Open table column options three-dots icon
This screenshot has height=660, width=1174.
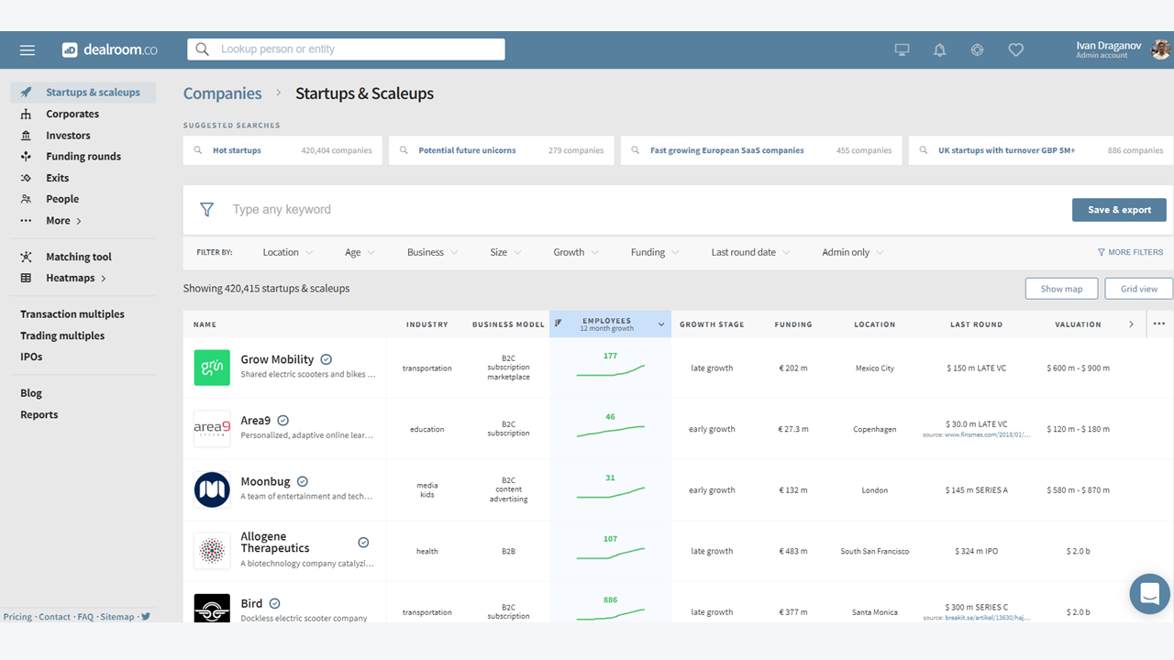coord(1159,324)
